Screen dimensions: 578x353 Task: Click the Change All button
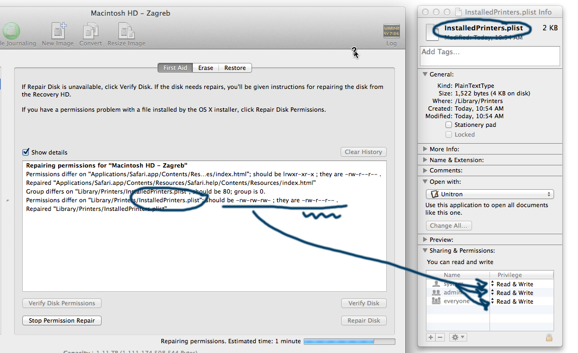[449, 226]
